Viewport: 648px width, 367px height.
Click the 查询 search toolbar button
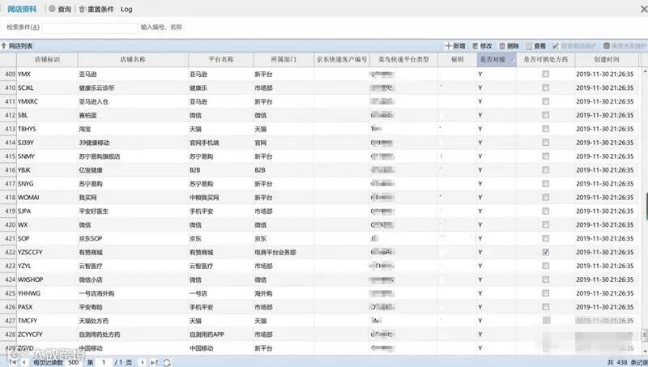pos(60,9)
